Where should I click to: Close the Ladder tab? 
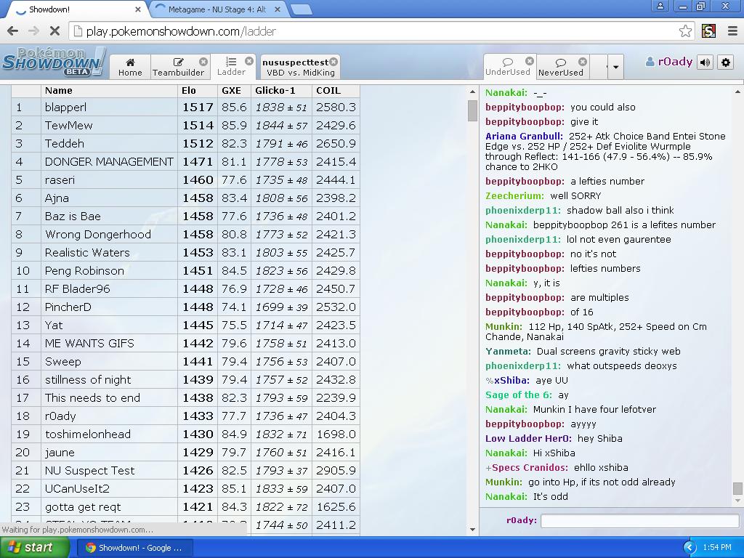pos(249,61)
